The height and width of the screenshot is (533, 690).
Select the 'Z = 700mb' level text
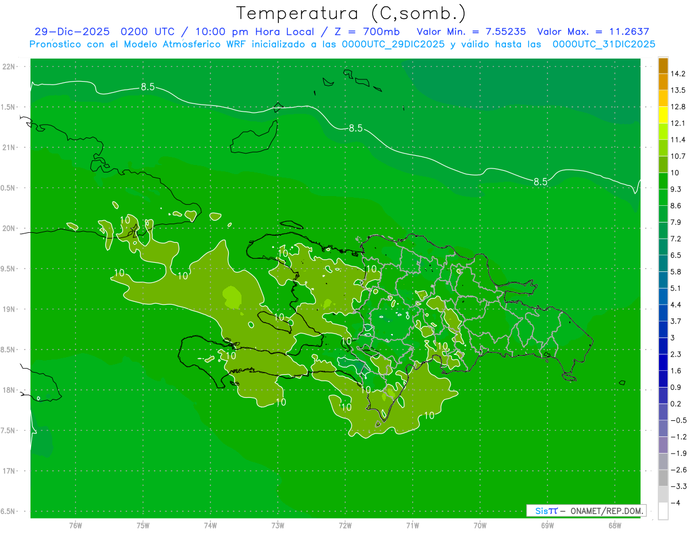pos(367,32)
